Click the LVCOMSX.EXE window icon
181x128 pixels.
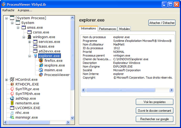point(12,108)
